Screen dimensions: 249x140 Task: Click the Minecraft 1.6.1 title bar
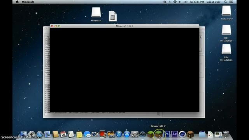tap(124, 26)
